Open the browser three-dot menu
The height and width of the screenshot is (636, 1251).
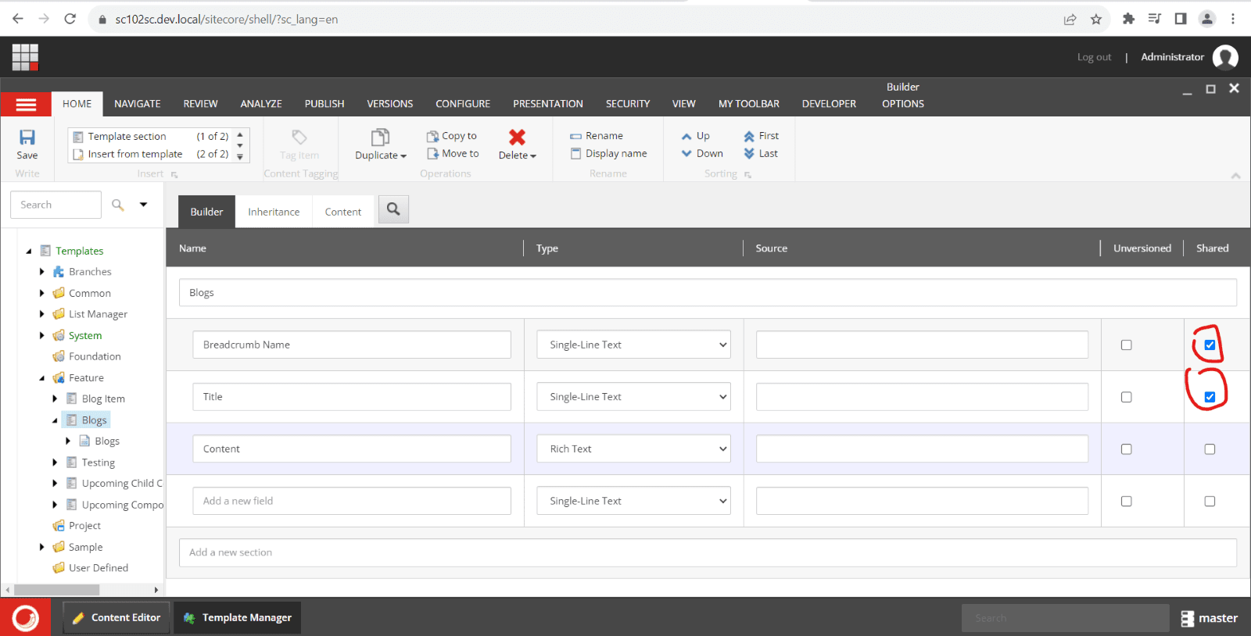pyautogui.click(x=1233, y=19)
